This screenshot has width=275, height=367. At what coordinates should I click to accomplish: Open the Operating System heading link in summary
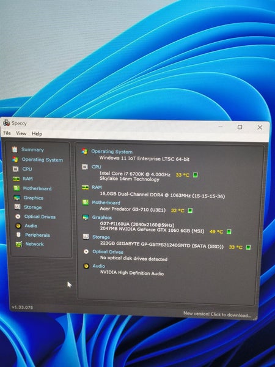click(112, 152)
